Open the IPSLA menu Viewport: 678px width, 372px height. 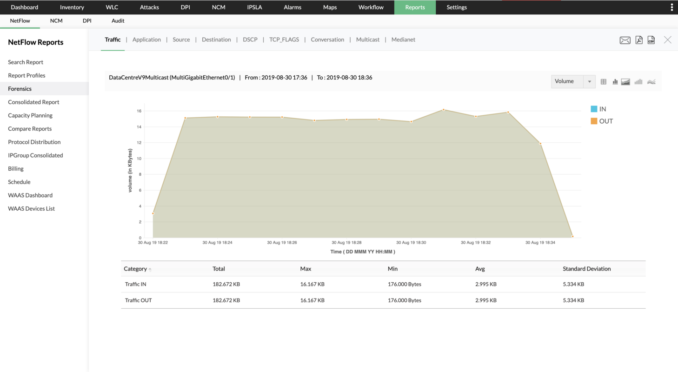(x=255, y=7)
